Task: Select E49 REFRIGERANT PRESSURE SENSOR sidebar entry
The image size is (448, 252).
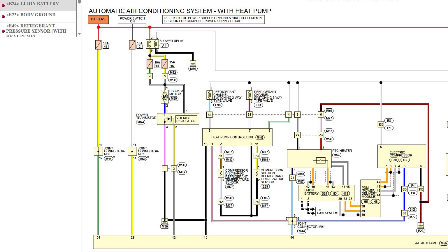Action: (38, 30)
